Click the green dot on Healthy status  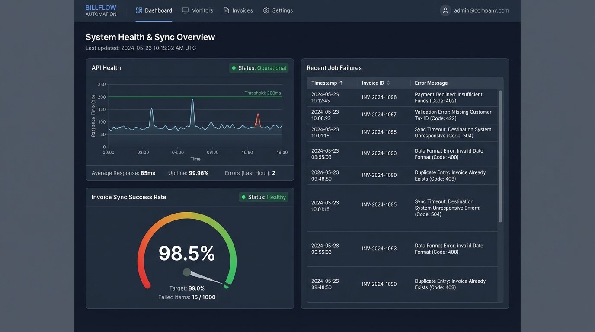click(x=244, y=197)
